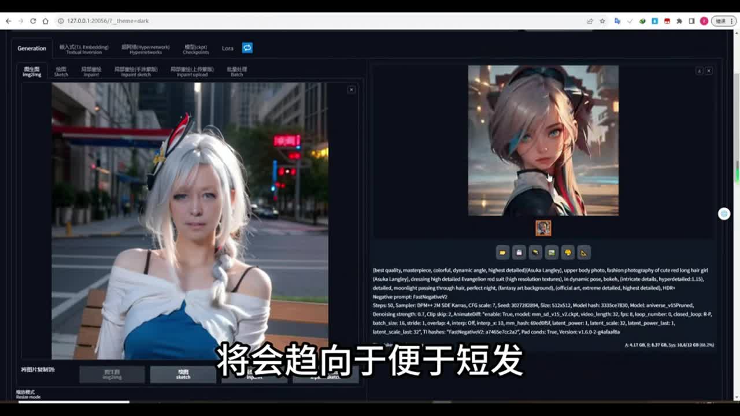Open the browser extensions puzzle icon
Screen dimensions: 740x416
tap(679, 21)
